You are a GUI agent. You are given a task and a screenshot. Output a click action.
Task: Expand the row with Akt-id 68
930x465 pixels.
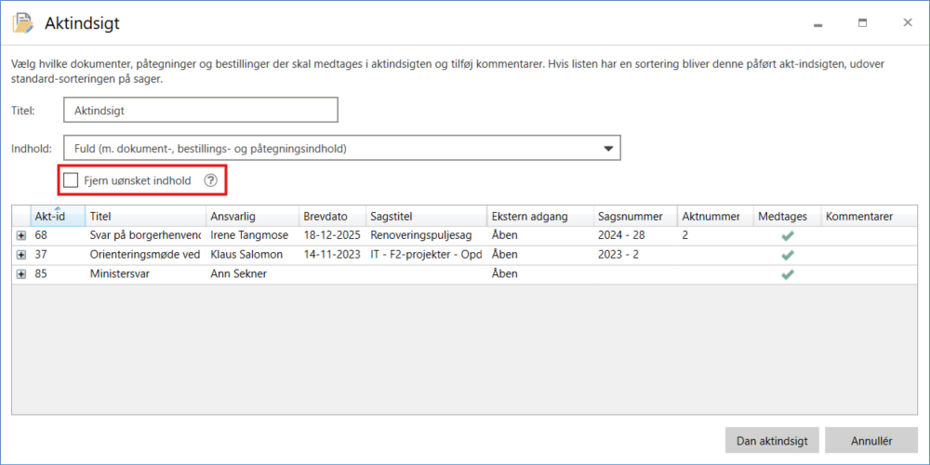point(20,236)
